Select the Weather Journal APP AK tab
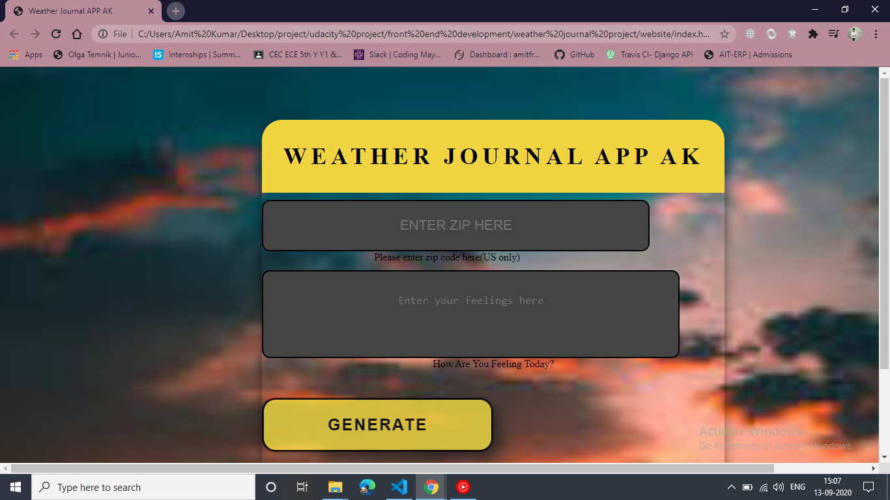The height and width of the screenshot is (500, 890). [x=78, y=11]
